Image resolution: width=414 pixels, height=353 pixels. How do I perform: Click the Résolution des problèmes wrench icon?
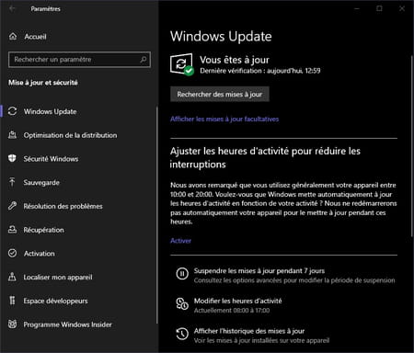12,206
